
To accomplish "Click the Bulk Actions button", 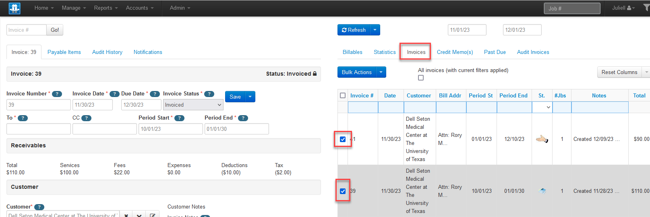I will 357,72.
